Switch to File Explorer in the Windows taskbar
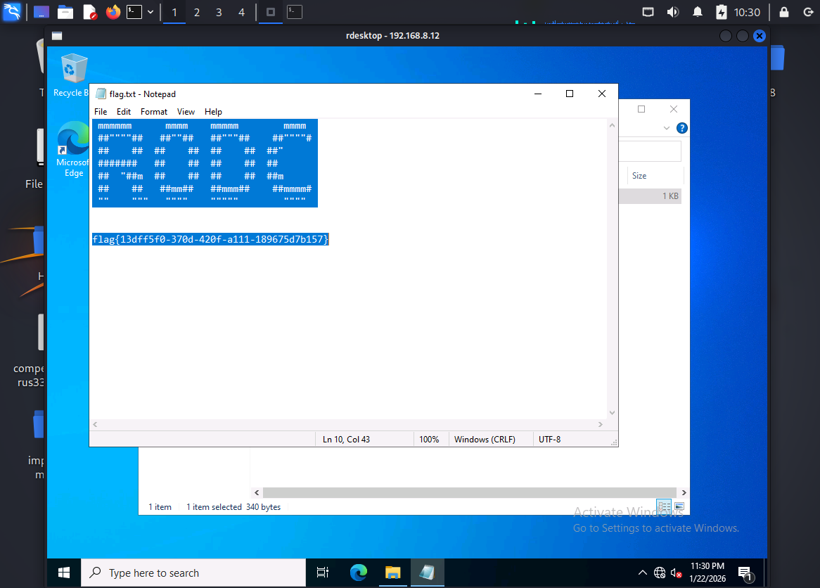 point(392,573)
